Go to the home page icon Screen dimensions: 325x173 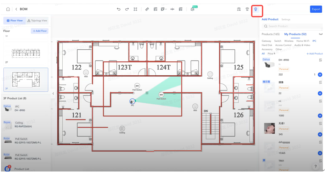8,9
